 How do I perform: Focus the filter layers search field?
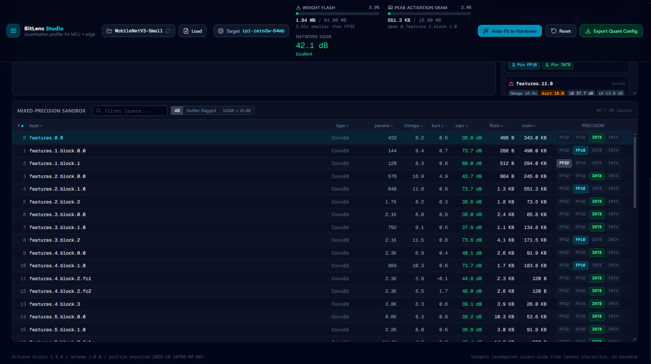pos(130,111)
